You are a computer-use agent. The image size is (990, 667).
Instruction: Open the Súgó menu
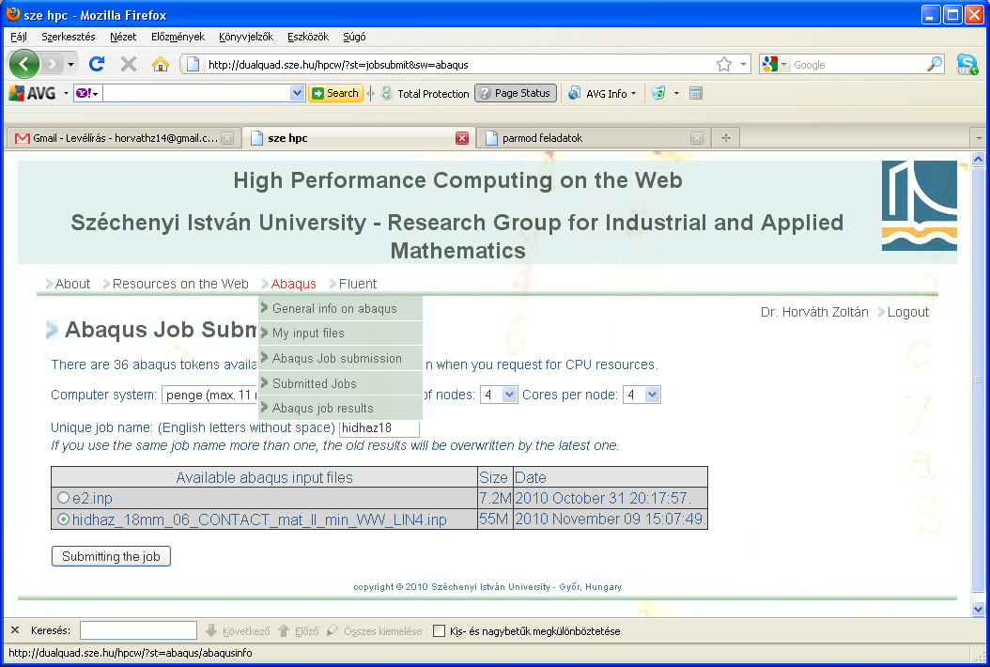coord(354,37)
